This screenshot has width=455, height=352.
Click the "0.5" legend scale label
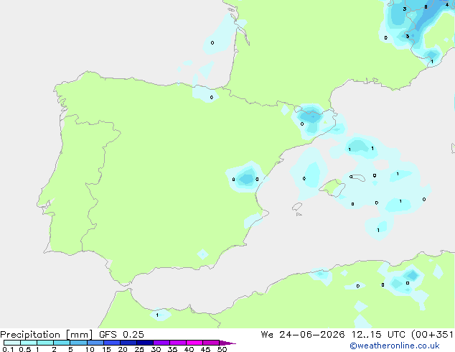pyautogui.click(x=25, y=349)
